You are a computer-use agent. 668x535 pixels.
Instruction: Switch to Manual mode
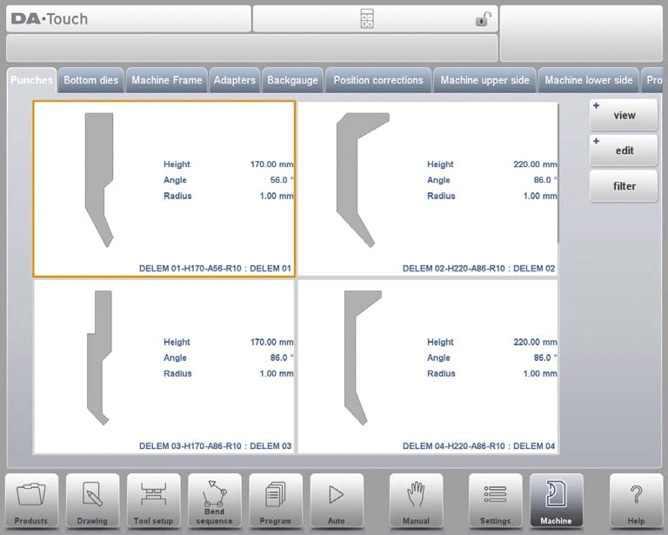[x=417, y=501]
